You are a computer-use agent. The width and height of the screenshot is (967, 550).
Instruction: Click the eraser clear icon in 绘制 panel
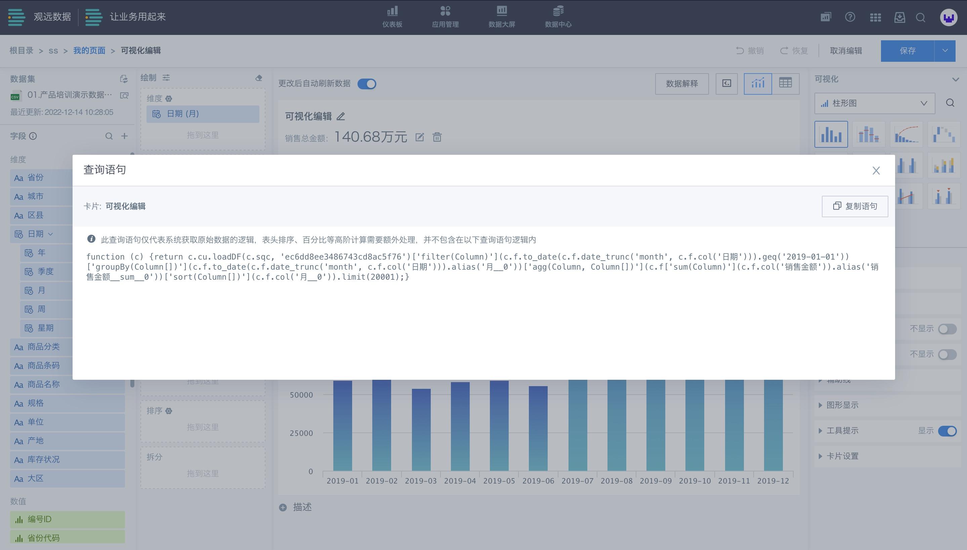[258, 78]
